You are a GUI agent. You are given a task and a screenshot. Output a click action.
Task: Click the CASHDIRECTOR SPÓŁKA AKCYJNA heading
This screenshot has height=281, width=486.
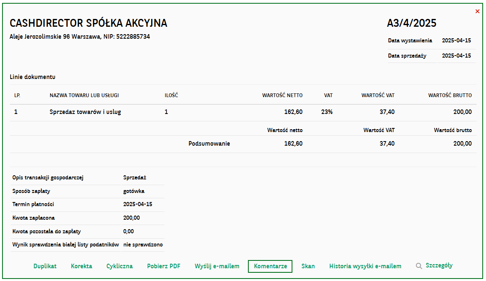coord(88,23)
